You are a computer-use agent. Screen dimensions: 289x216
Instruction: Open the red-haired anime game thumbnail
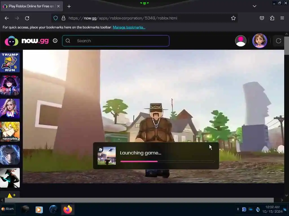[10, 85]
